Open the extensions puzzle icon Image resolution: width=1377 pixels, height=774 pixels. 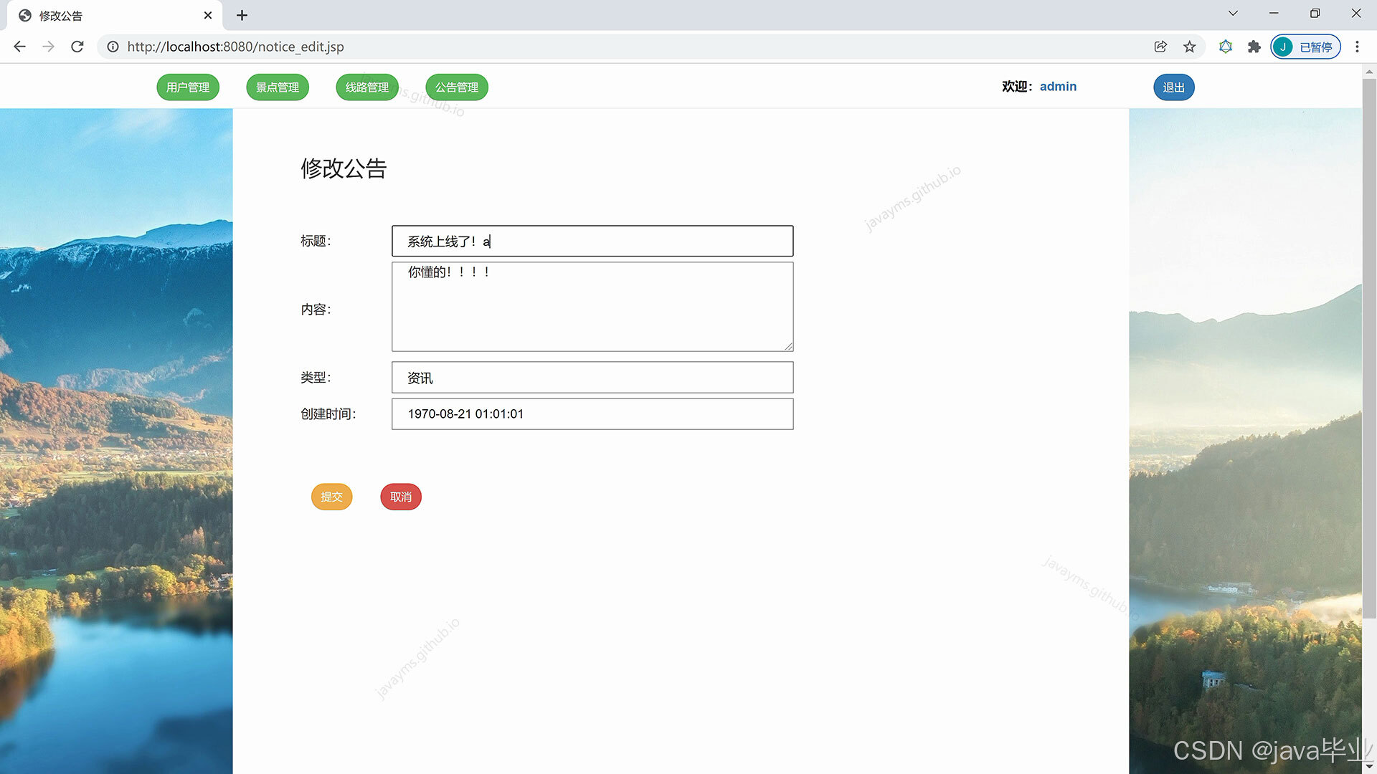pyautogui.click(x=1254, y=47)
